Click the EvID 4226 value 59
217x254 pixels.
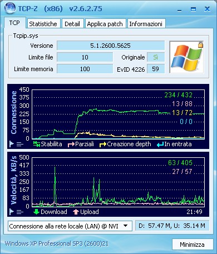point(156,69)
